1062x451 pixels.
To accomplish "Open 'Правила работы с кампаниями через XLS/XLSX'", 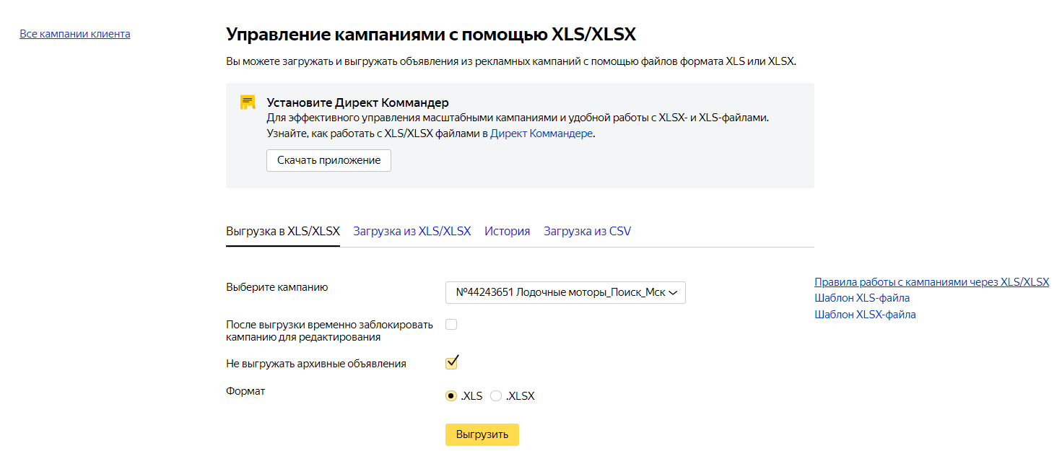I will [x=931, y=282].
